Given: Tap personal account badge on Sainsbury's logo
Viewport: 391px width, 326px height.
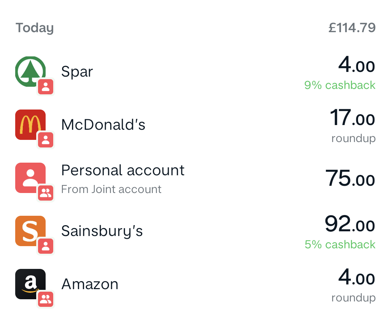Looking at the screenshot, I should pyautogui.click(x=46, y=246).
